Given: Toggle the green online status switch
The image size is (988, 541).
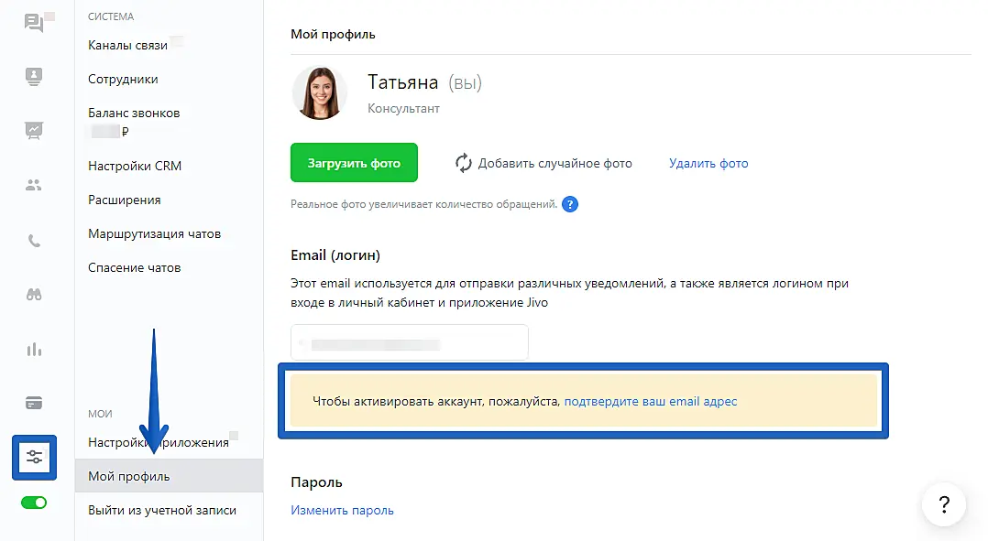Looking at the screenshot, I should [x=34, y=503].
